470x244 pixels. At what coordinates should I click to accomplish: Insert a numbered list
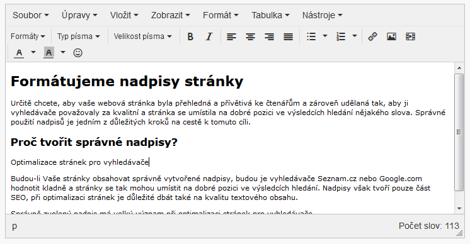coord(340,36)
